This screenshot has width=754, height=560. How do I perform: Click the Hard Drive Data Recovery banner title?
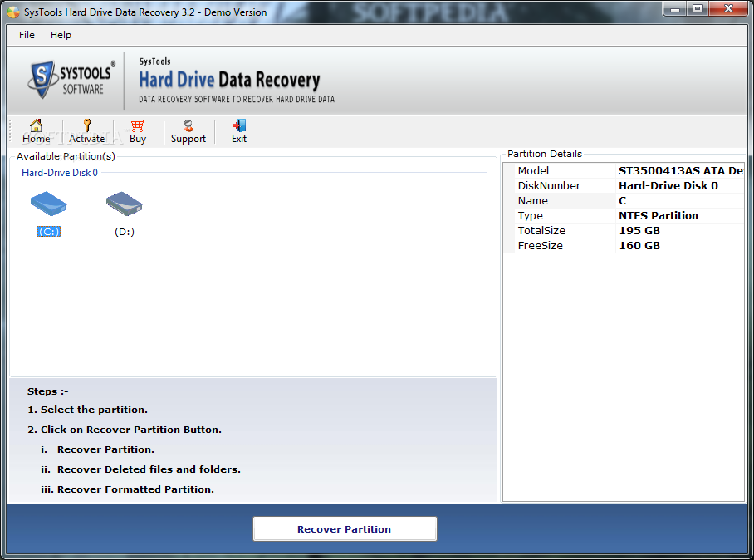coord(229,80)
